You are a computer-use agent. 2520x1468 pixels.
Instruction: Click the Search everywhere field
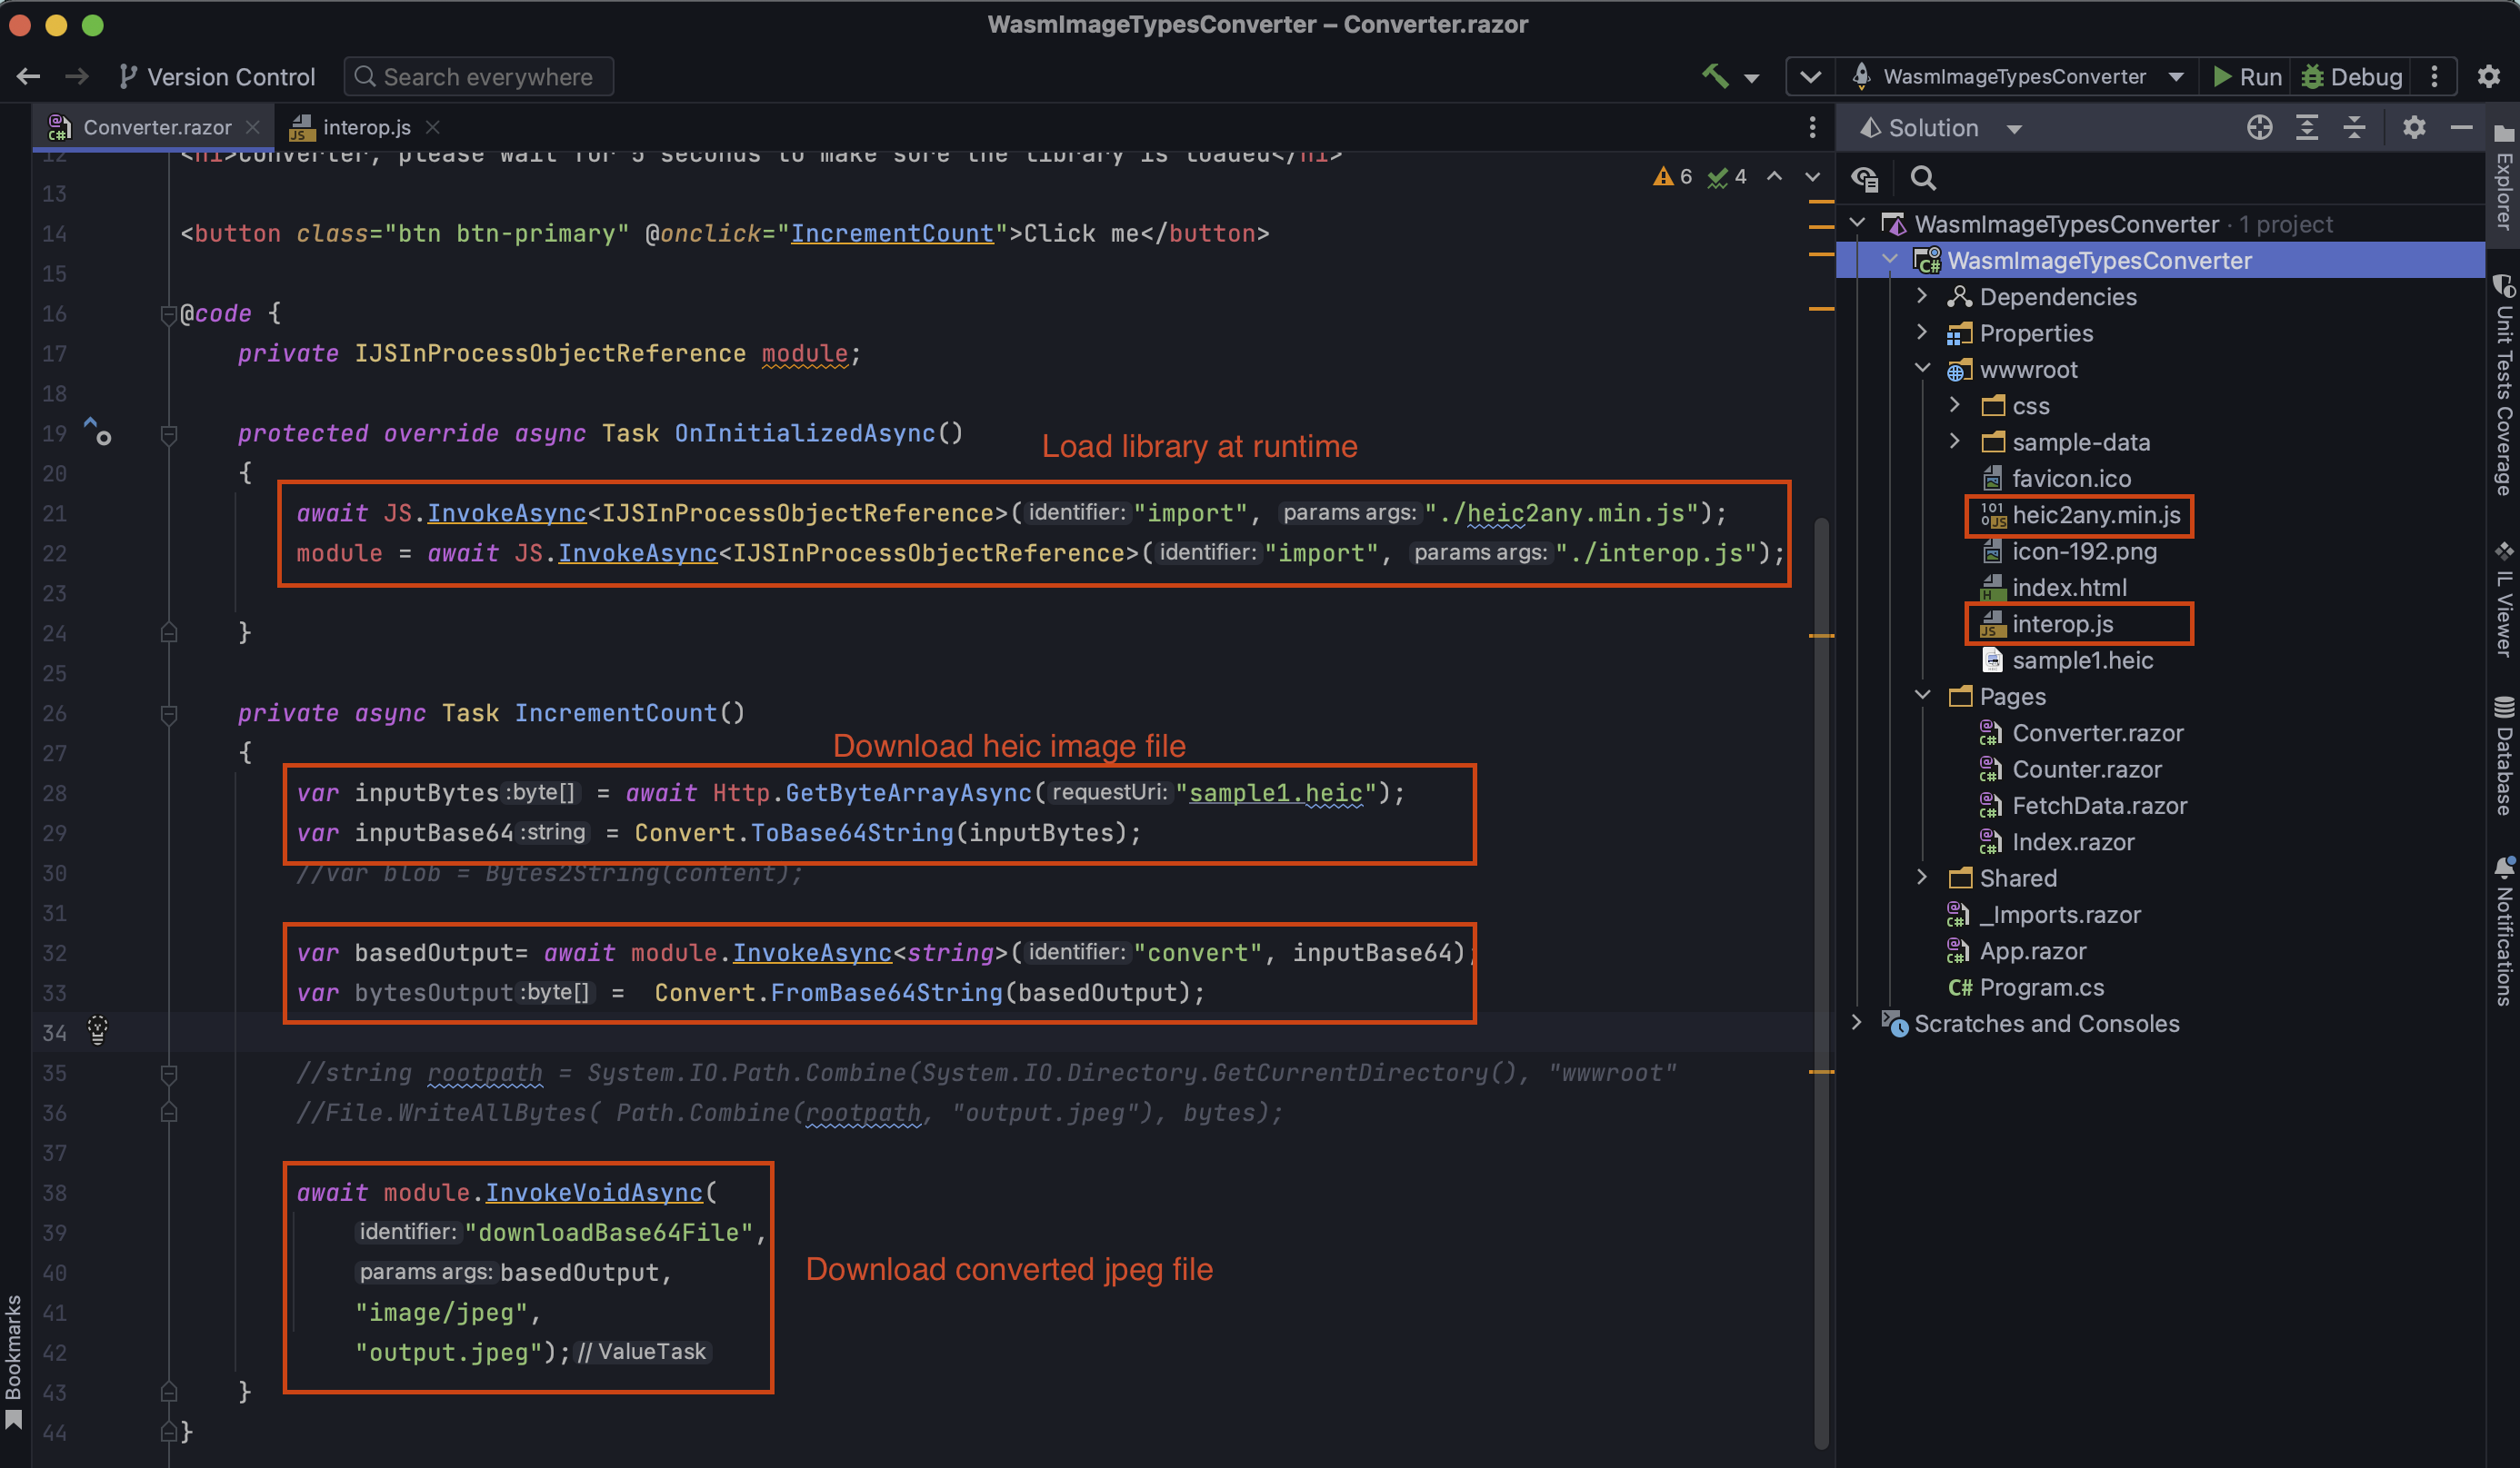click(480, 77)
